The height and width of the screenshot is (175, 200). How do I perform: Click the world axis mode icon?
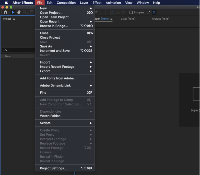point(118,12)
